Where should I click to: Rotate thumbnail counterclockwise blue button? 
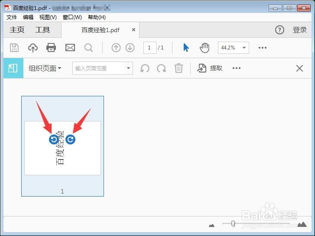pyautogui.click(x=54, y=139)
